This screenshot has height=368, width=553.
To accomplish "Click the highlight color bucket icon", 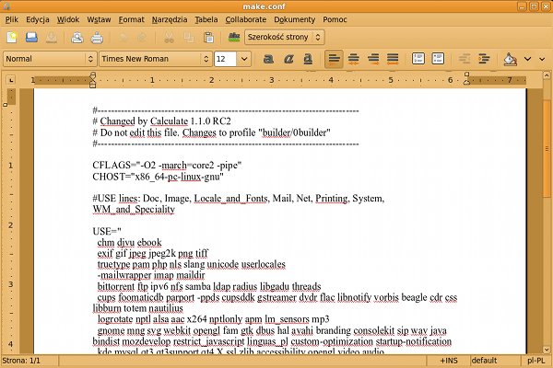I will click(510, 59).
